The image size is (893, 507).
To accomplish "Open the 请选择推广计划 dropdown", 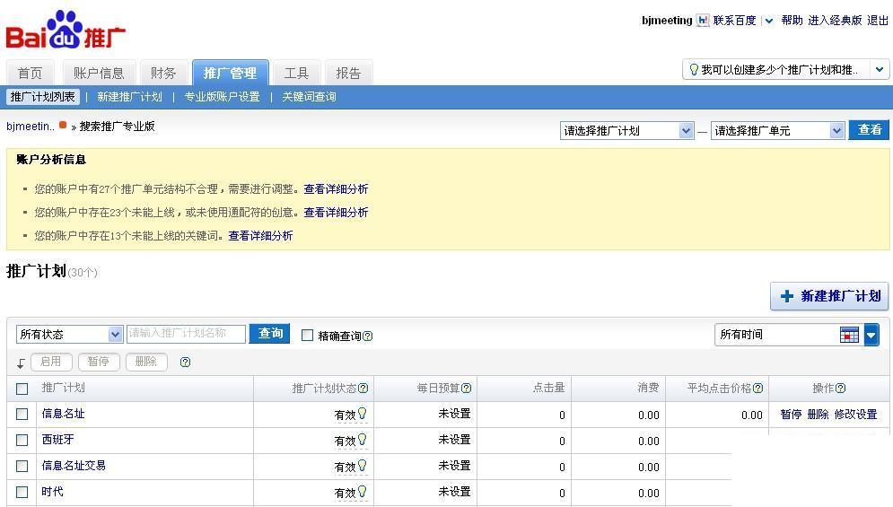I will tap(626, 130).
